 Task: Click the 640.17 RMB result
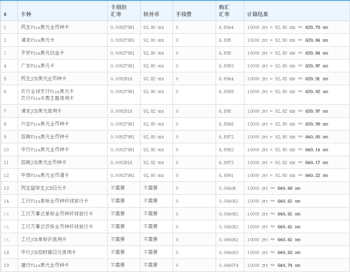coord(317,163)
